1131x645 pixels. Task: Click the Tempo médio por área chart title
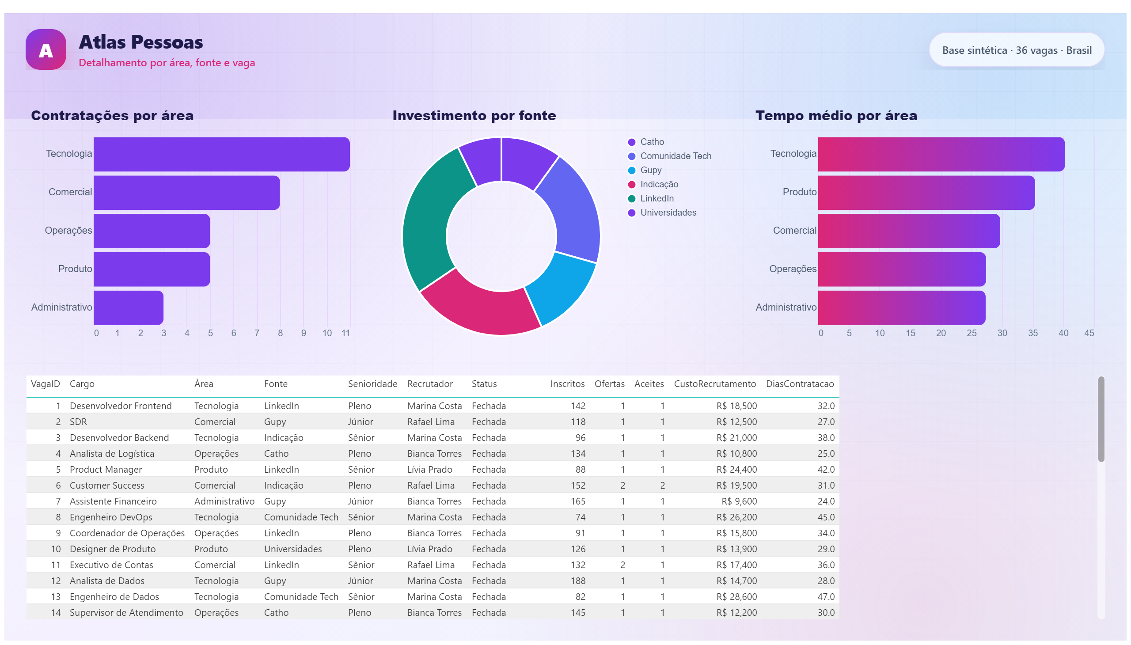point(836,116)
